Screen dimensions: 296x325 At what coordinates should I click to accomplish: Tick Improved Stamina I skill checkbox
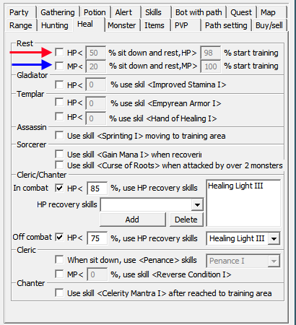pos(59,84)
